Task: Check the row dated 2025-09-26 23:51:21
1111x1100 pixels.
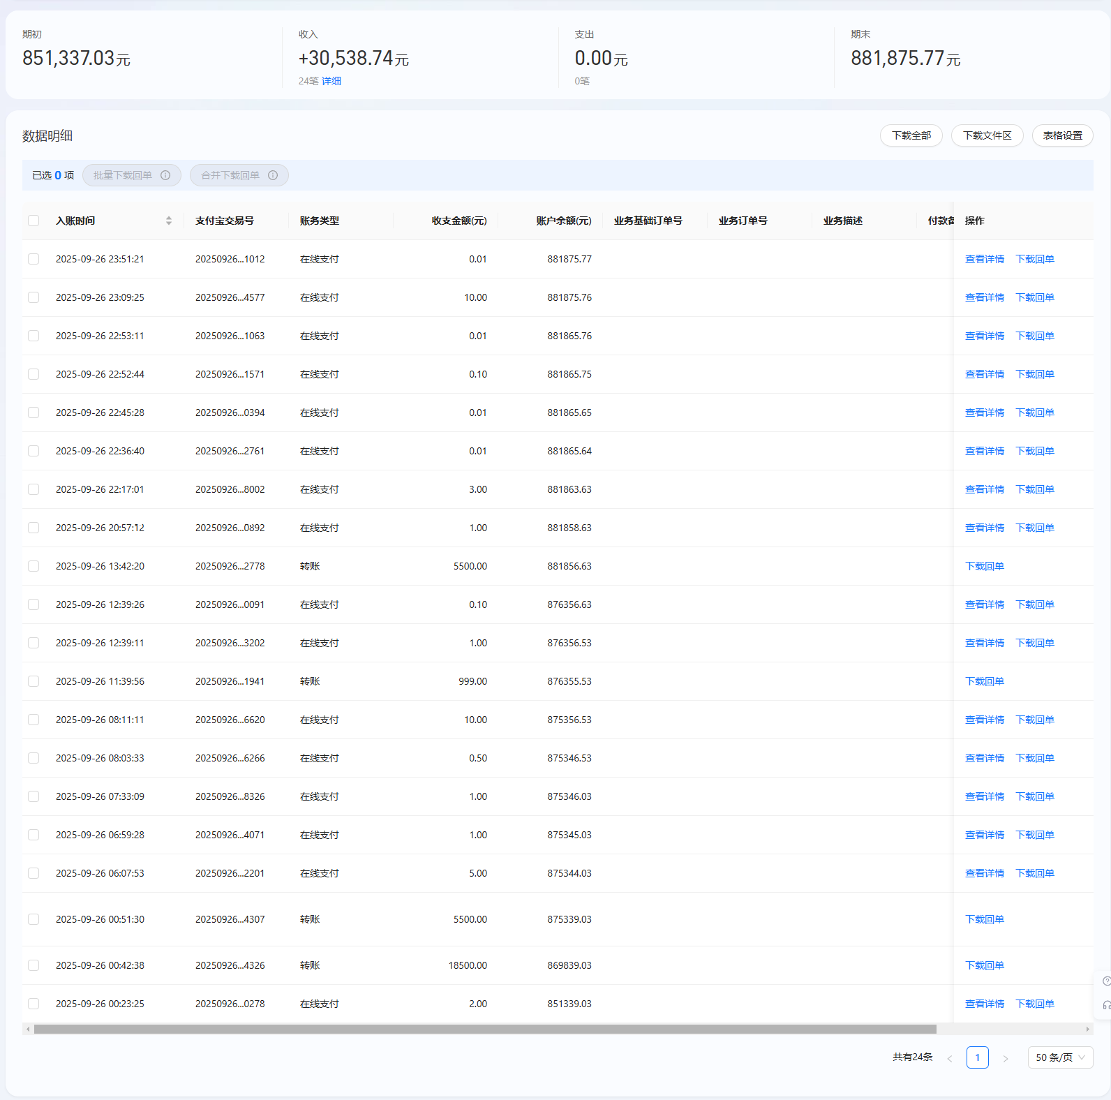Action: (33, 259)
